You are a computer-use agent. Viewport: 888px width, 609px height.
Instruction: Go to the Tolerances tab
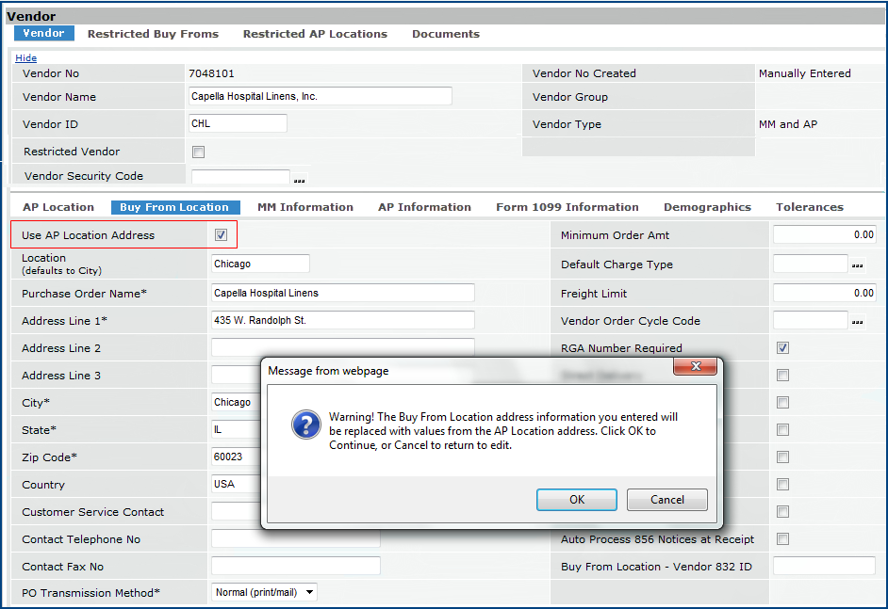click(x=809, y=207)
